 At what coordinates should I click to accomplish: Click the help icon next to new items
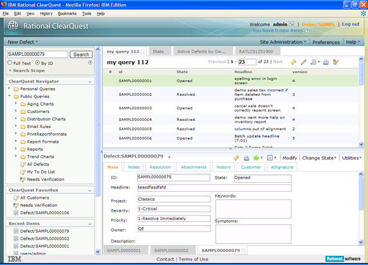[308, 31]
